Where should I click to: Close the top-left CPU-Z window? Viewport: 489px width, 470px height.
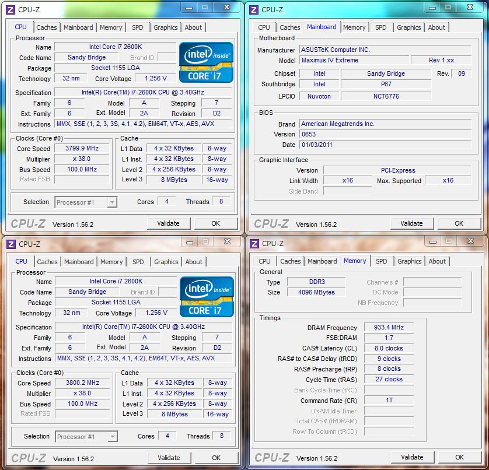point(227,7)
